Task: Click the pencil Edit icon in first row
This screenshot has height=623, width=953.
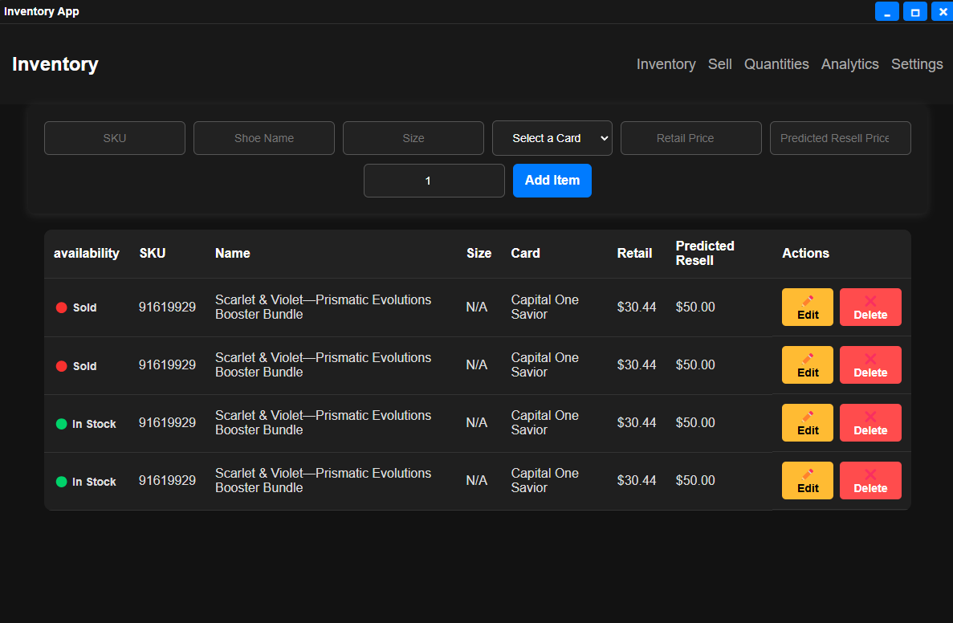Action: [x=808, y=300]
